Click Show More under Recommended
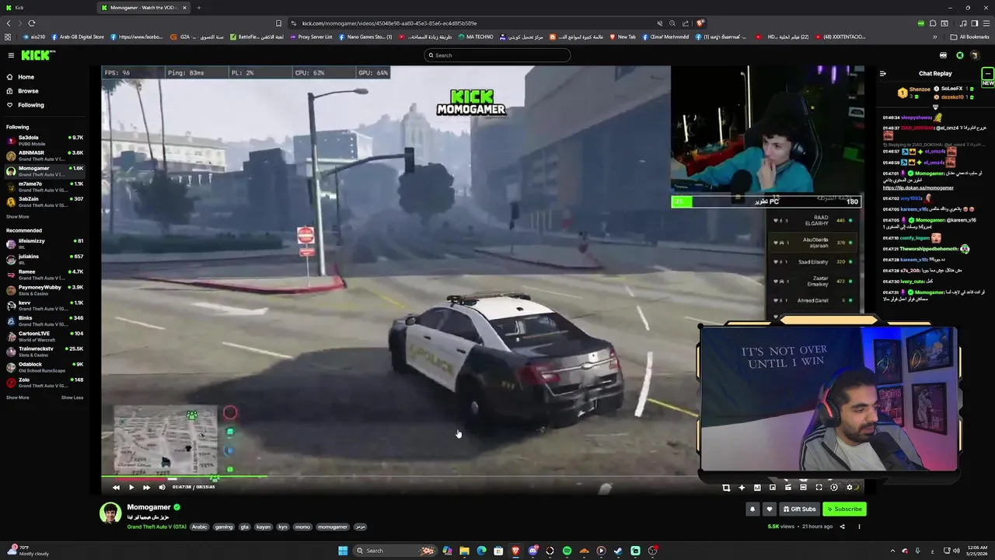This screenshot has height=560, width=995. [18, 397]
